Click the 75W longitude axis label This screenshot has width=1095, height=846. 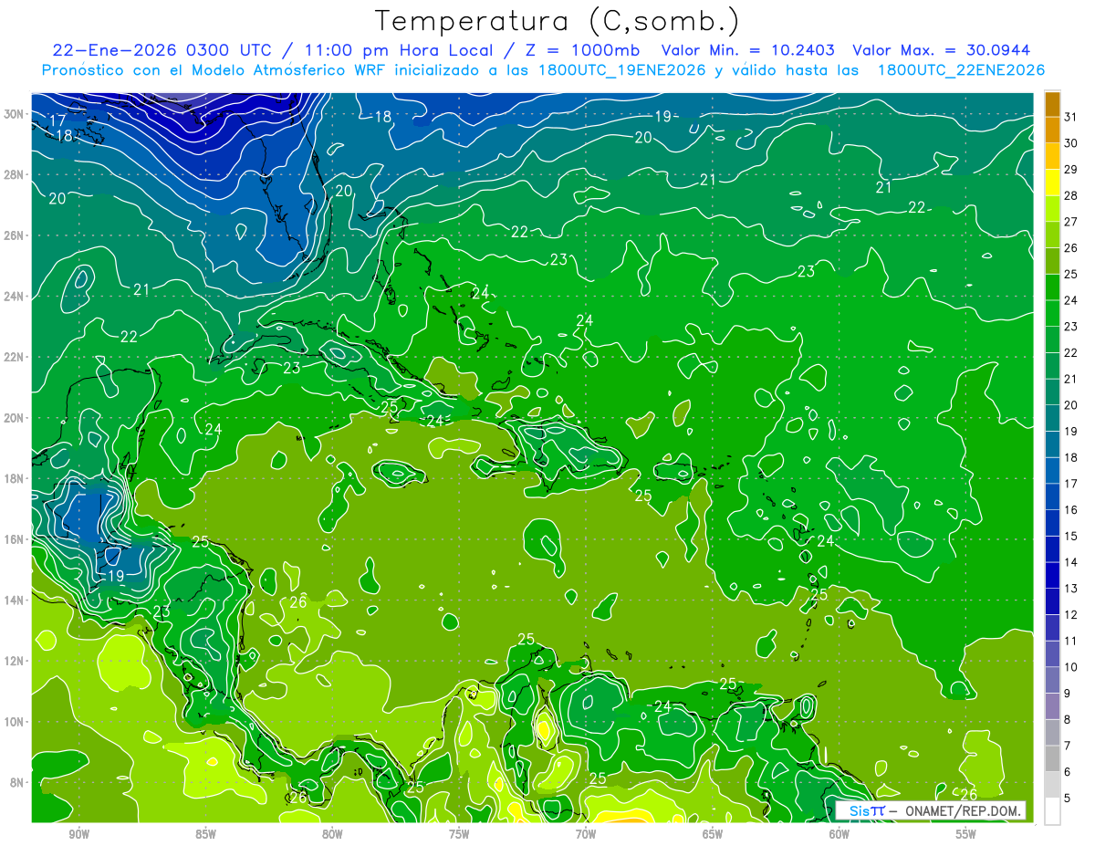(x=459, y=834)
